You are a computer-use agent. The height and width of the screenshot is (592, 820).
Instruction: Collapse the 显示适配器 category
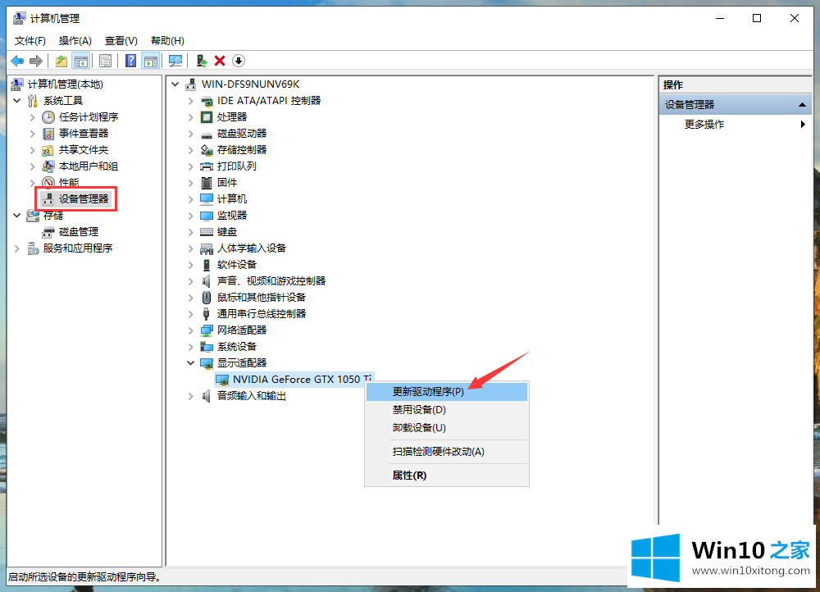coord(191,363)
